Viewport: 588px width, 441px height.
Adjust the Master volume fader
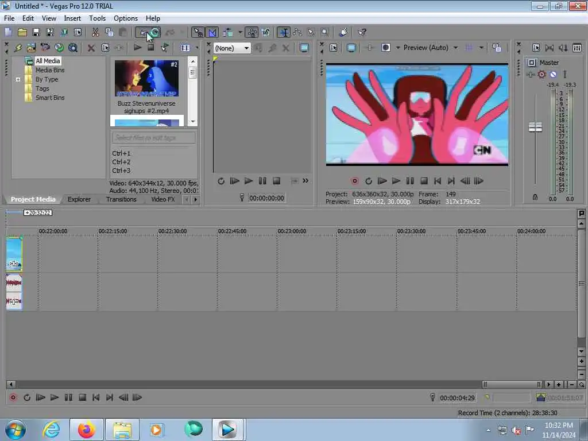coord(535,127)
